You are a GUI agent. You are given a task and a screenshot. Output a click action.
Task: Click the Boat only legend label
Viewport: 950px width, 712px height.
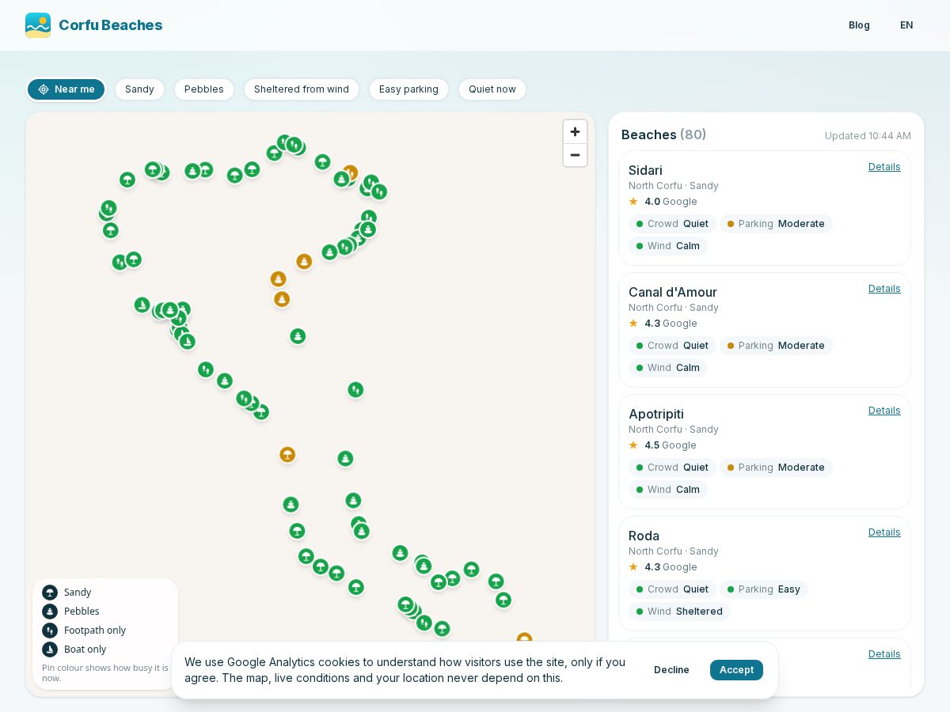coord(85,650)
